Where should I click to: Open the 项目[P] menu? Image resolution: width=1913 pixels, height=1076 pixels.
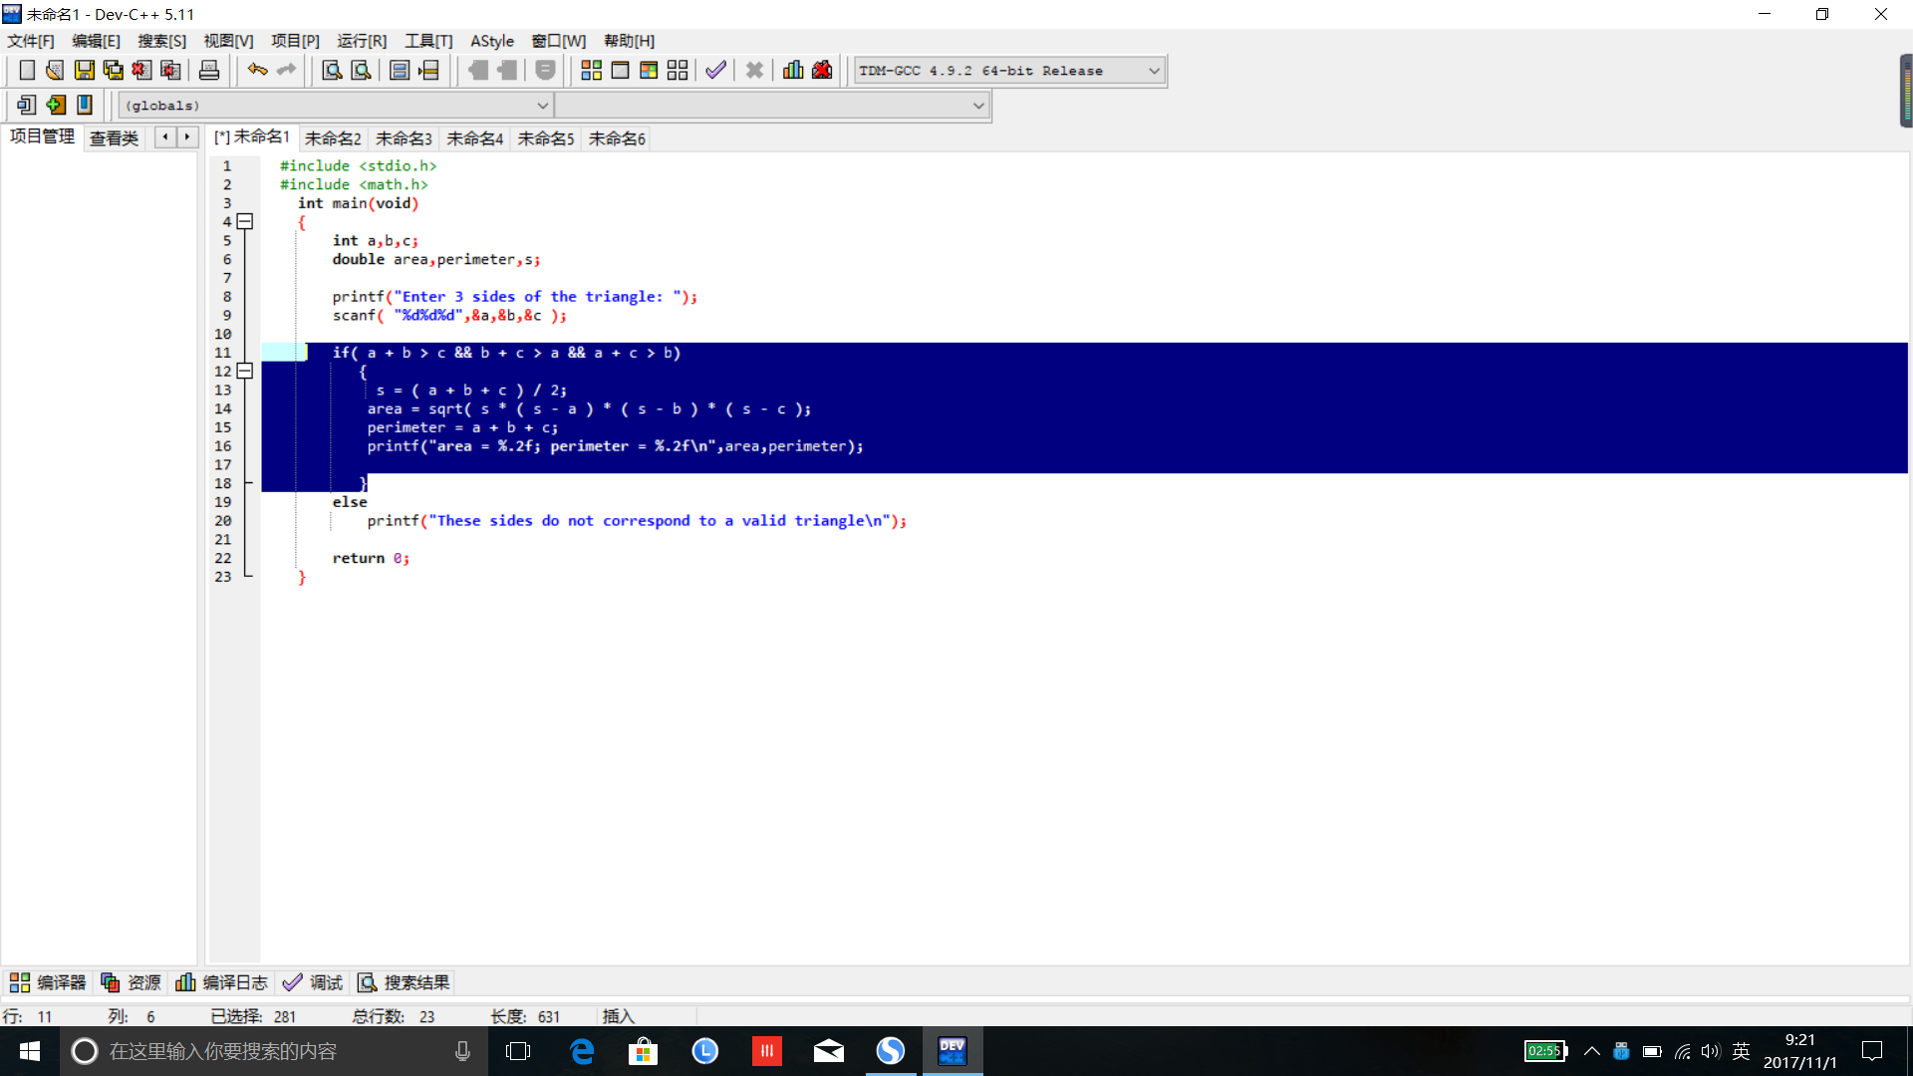[x=295, y=41]
